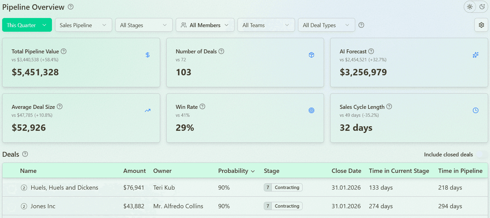Switch to light mode sun icon

[470, 7]
